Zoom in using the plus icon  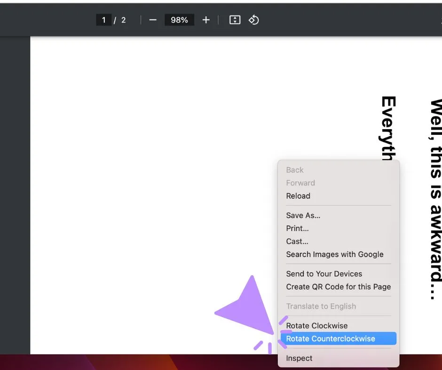click(206, 20)
